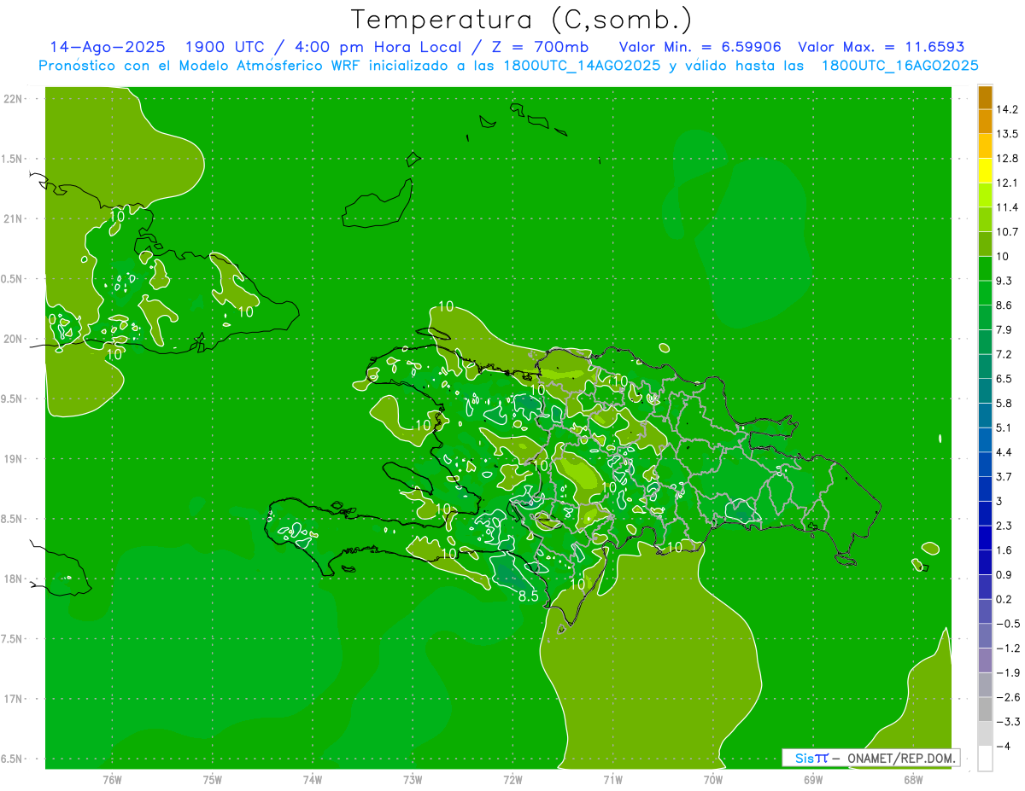This screenshot has width=1025, height=791.
Task: Click the colorbar value "7.9"
Action: [x=1004, y=330]
